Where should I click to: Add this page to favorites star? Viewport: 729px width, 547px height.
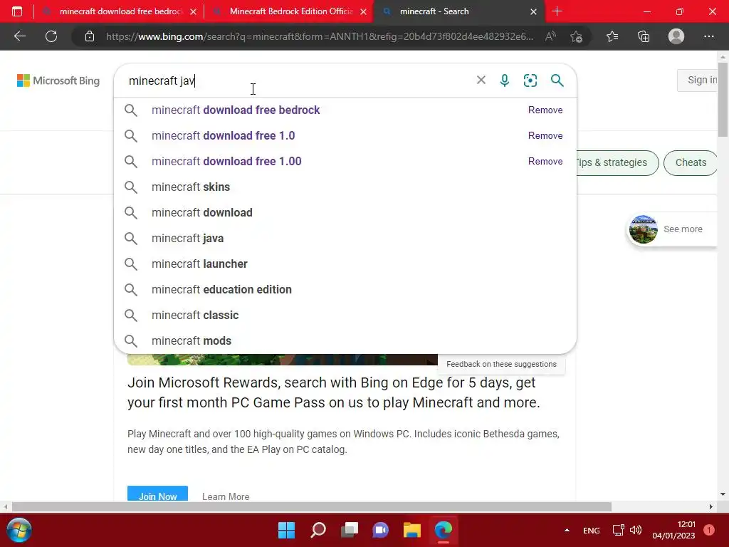coord(577,36)
